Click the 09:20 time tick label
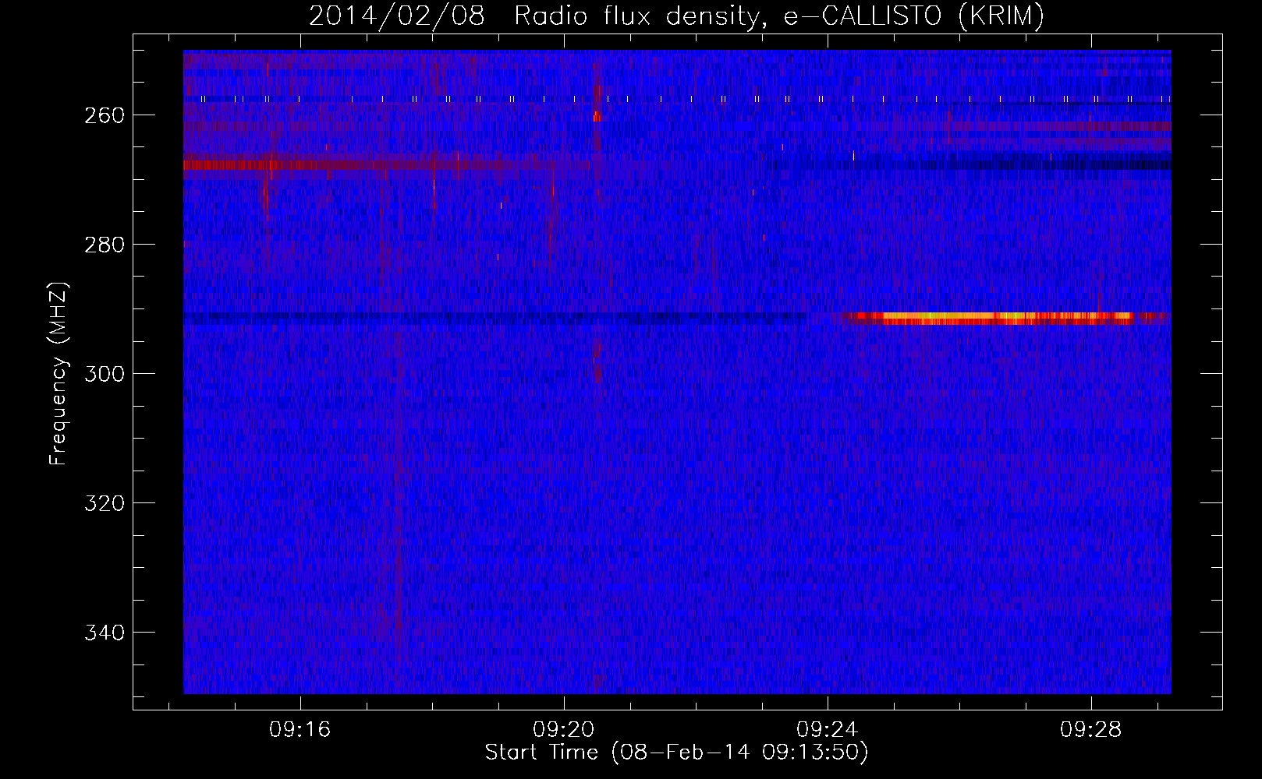The width and height of the screenshot is (1262, 779). tap(564, 730)
